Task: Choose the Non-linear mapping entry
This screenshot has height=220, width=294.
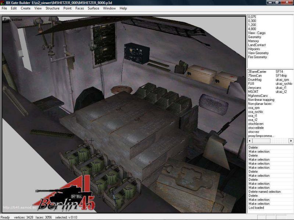Action: [x=261, y=100]
